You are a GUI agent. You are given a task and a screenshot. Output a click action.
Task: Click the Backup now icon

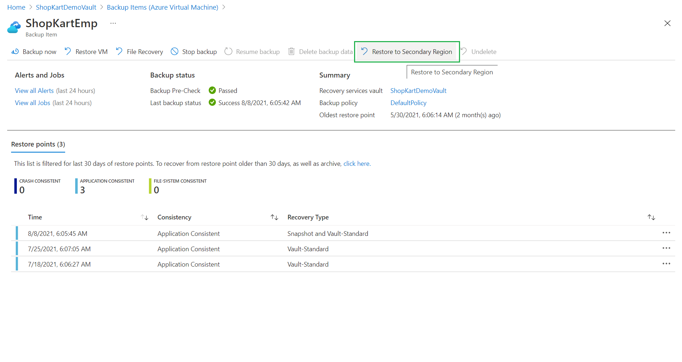point(15,52)
